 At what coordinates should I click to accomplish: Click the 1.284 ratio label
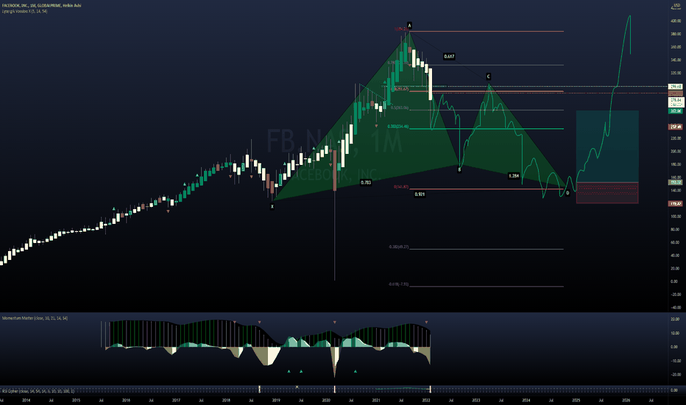point(514,176)
